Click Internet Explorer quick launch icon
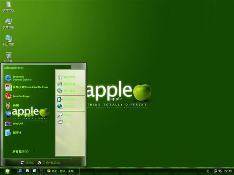 click(20, 171)
